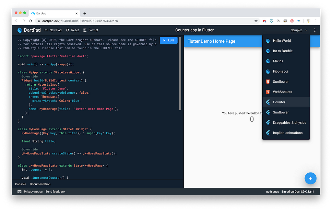Click the Dart icon beside Fibonacci
332x211 pixels.
tap(268, 71)
